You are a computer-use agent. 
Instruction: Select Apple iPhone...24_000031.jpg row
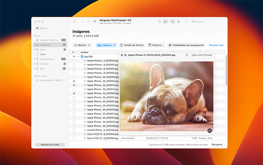tap(103, 97)
